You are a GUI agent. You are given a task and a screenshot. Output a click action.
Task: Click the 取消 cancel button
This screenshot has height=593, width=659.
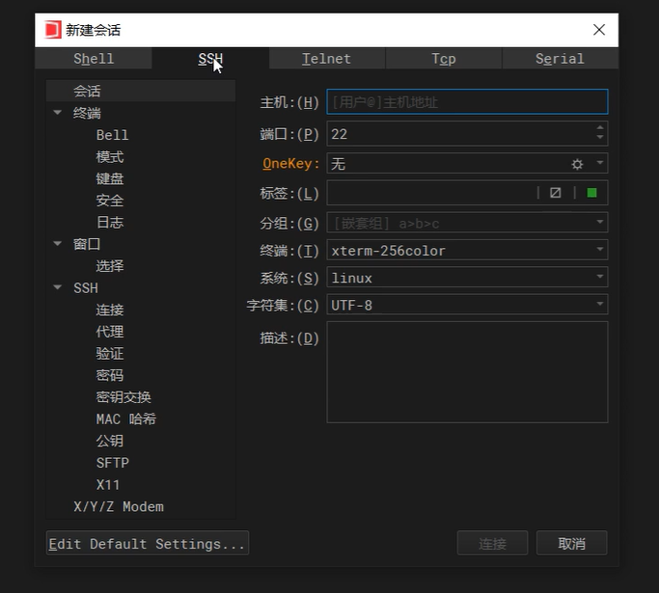click(x=571, y=544)
